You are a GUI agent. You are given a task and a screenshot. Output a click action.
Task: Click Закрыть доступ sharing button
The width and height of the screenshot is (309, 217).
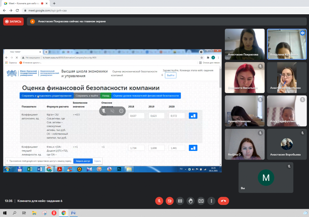[x=83, y=161]
